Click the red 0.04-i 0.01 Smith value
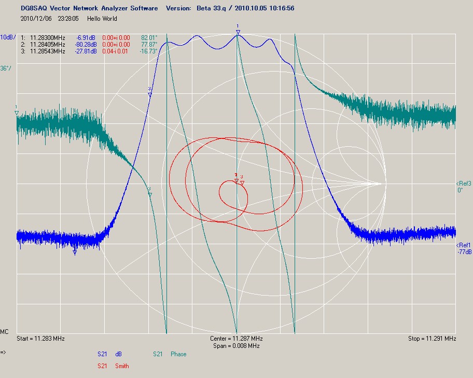This screenshot has width=473, height=378. coord(115,51)
